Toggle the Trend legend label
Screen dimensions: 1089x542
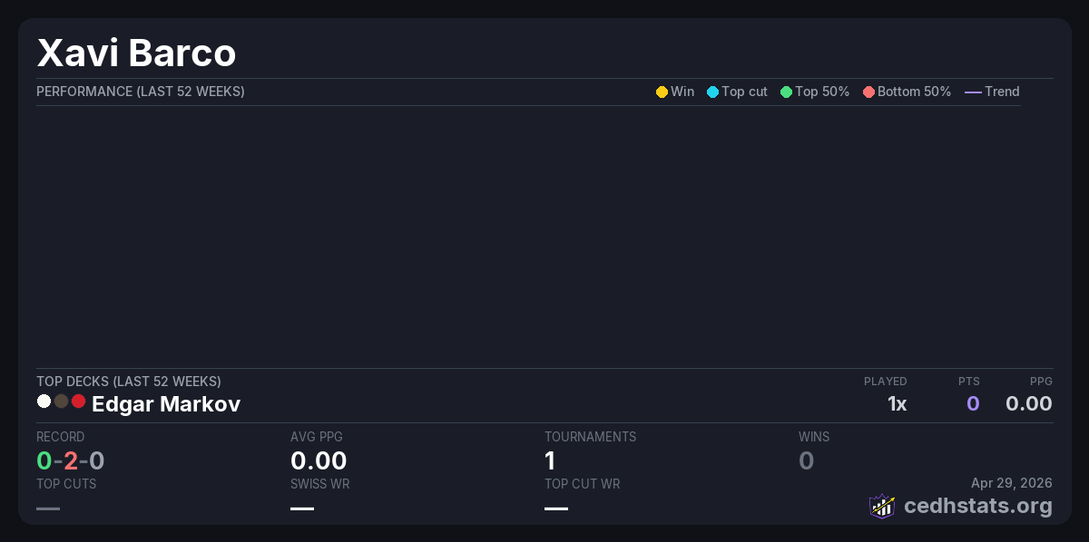[x=1002, y=92]
